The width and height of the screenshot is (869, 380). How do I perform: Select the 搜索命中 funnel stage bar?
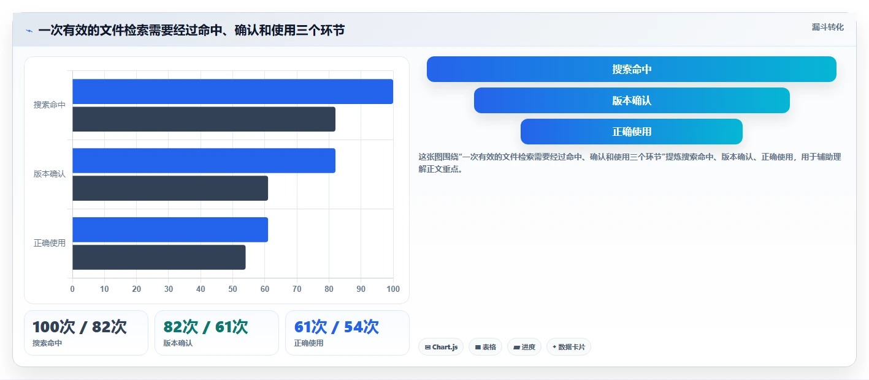click(x=631, y=69)
